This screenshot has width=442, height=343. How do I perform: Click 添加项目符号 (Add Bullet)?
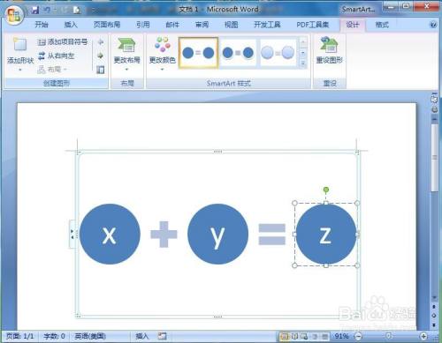click(63, 42)
